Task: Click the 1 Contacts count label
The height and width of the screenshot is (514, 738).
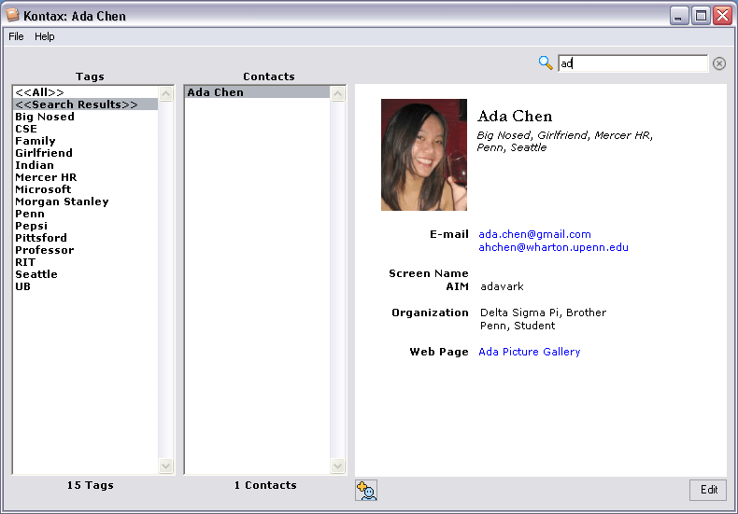Action: (265, 485)
